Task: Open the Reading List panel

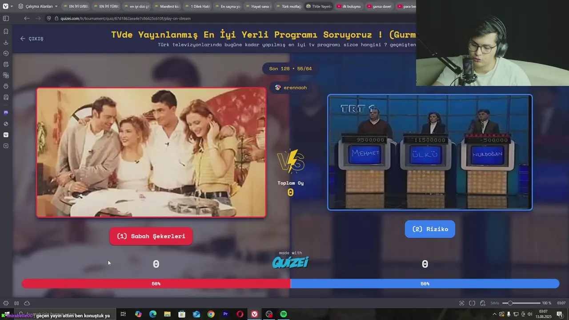Action: pos(6,97)
